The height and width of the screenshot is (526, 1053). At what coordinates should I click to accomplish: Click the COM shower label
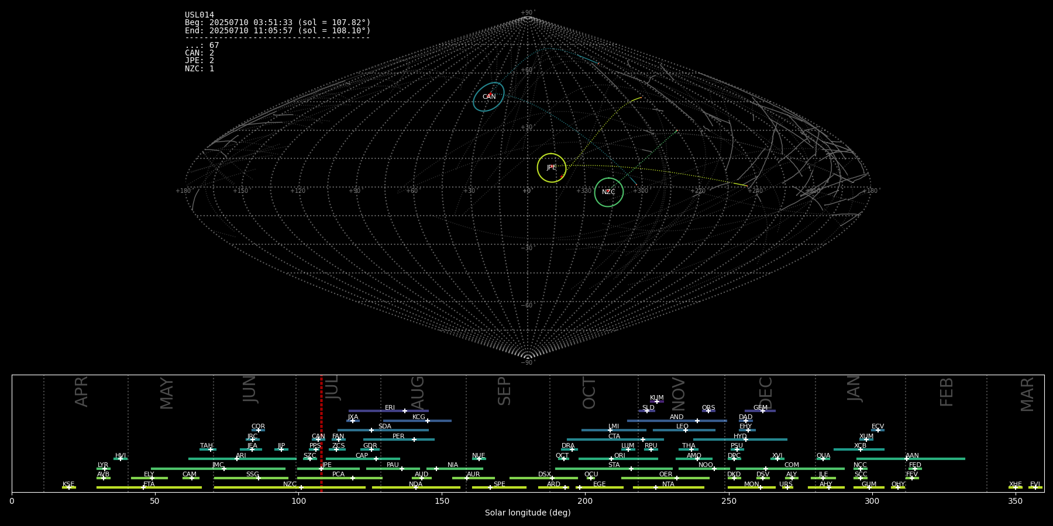(792, 465)
